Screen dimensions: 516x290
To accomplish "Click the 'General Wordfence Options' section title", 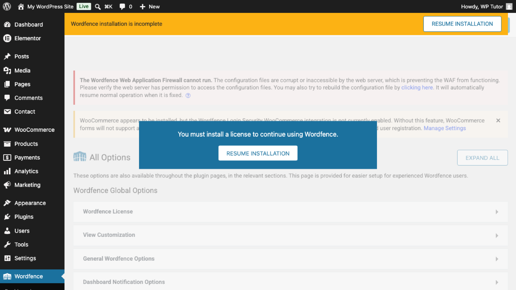I will click(119, 259).
